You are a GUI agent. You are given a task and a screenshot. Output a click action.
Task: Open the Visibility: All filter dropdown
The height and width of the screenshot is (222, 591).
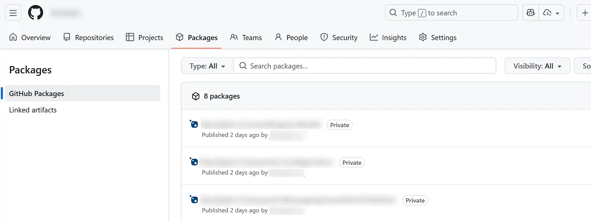(537, 66)
